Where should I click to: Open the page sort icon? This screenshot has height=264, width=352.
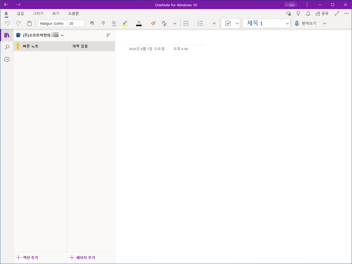tap(108, 35)
